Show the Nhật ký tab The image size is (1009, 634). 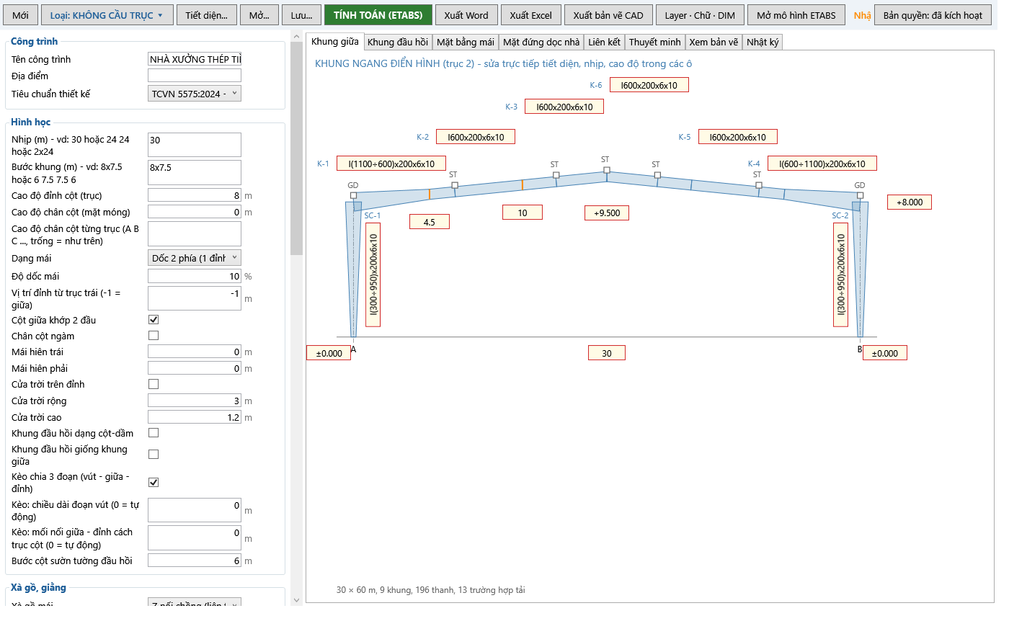pos(763,43)
